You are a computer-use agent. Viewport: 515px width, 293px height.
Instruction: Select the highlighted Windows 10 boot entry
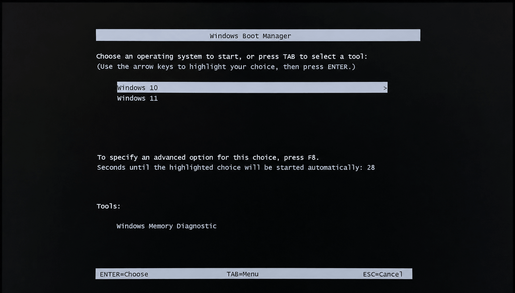click(252, 88)
